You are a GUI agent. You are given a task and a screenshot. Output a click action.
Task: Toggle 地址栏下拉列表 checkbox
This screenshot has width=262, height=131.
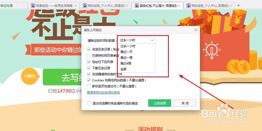coord(89,62)
